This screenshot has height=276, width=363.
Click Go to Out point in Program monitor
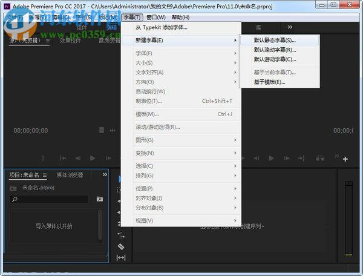(x=301, y=158)
